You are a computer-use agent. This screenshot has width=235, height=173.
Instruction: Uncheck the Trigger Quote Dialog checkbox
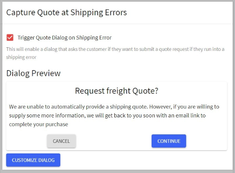pyautogui.click(x=10, y=38)
